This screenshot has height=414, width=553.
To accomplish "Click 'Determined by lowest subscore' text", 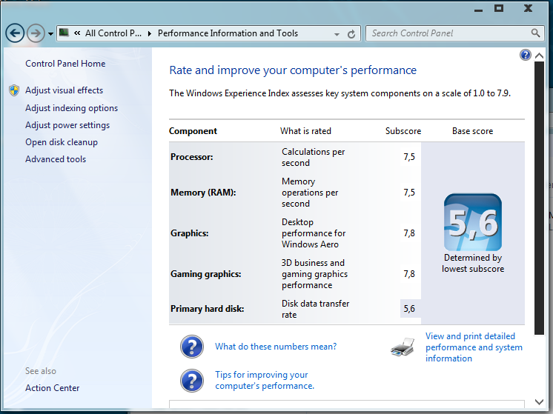I will 473,263.
